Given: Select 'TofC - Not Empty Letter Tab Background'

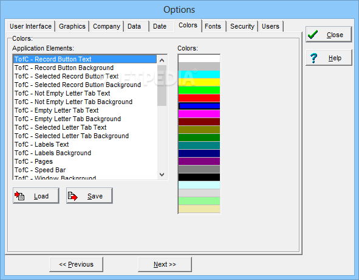Looking at the screenshot, I should click(85, 102).
